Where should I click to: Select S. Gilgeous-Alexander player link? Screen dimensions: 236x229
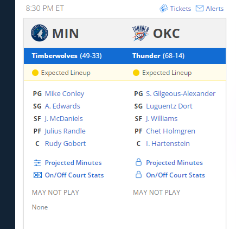click(x=181, y=94)
